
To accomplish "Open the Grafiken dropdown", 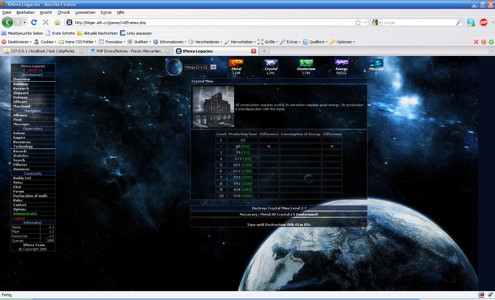I will (140, 42).
